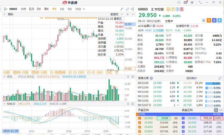
Task: Set price alert with bell icon
Action: tap(203, 20)
